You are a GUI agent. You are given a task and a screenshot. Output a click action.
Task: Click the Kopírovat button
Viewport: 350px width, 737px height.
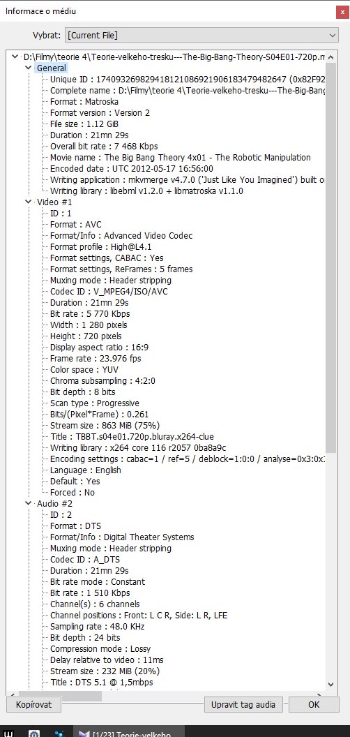pyautogui.click(x=33, y=705)
